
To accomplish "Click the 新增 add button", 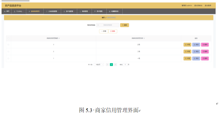I will coord(104,31).
